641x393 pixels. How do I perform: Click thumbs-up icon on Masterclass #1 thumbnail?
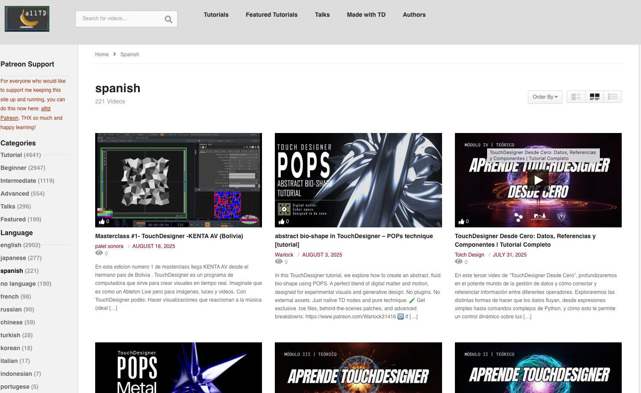pyautogui.click(x=102, y=221)
